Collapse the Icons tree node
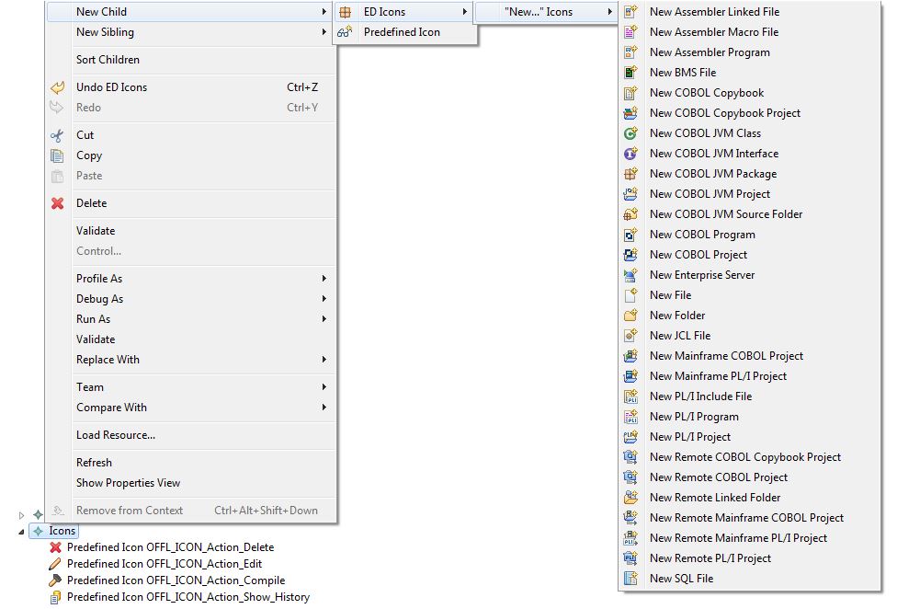 22,532
